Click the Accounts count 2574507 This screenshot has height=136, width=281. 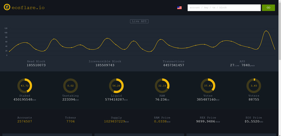[25, 122]
